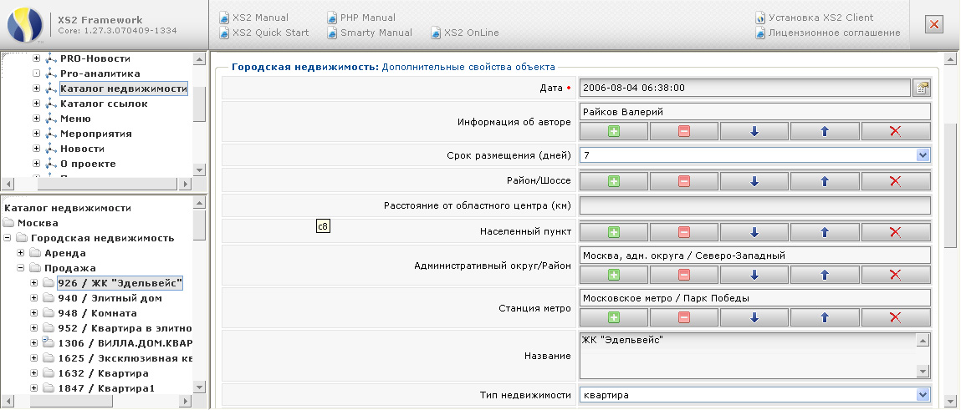Select 940 / Элитный дом item
Viewport: 961px width, 410px height.
110,298
